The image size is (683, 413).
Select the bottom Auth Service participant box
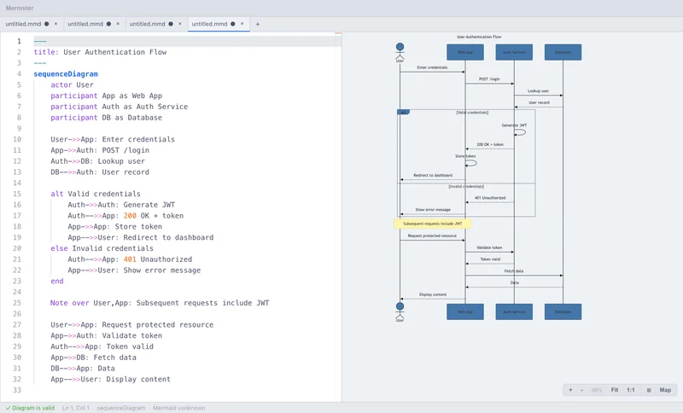(514, 311)
